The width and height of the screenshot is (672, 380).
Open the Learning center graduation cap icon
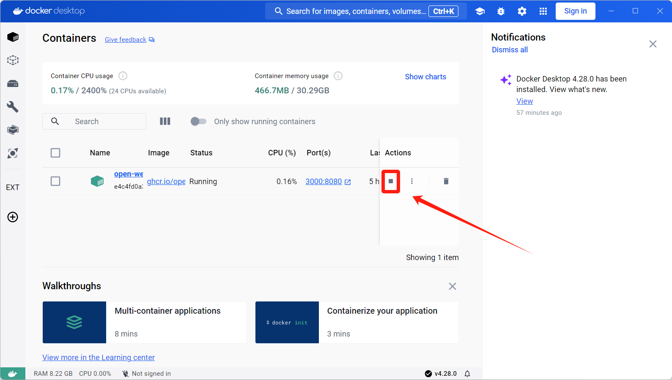[x=480, y=11]
